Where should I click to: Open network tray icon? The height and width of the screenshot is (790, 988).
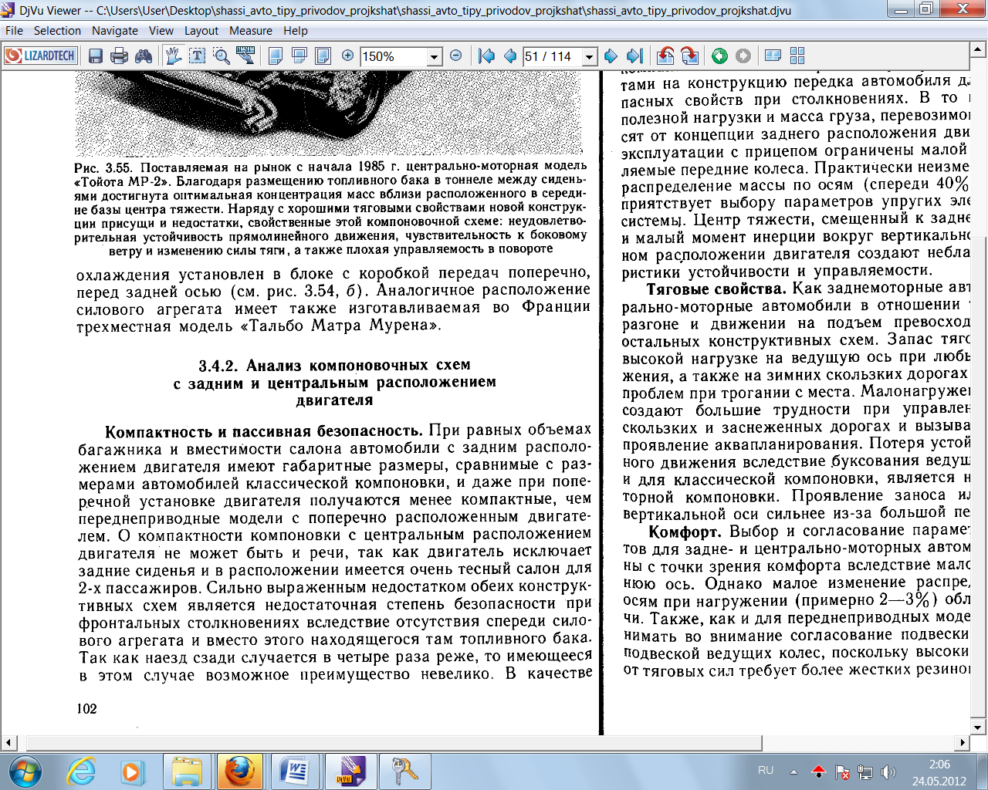tap(865, 771)
